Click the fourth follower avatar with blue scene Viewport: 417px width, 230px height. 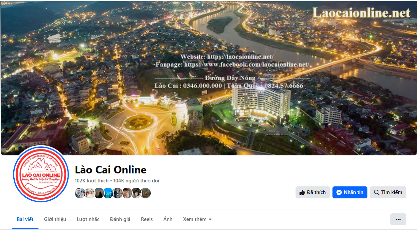108,193
